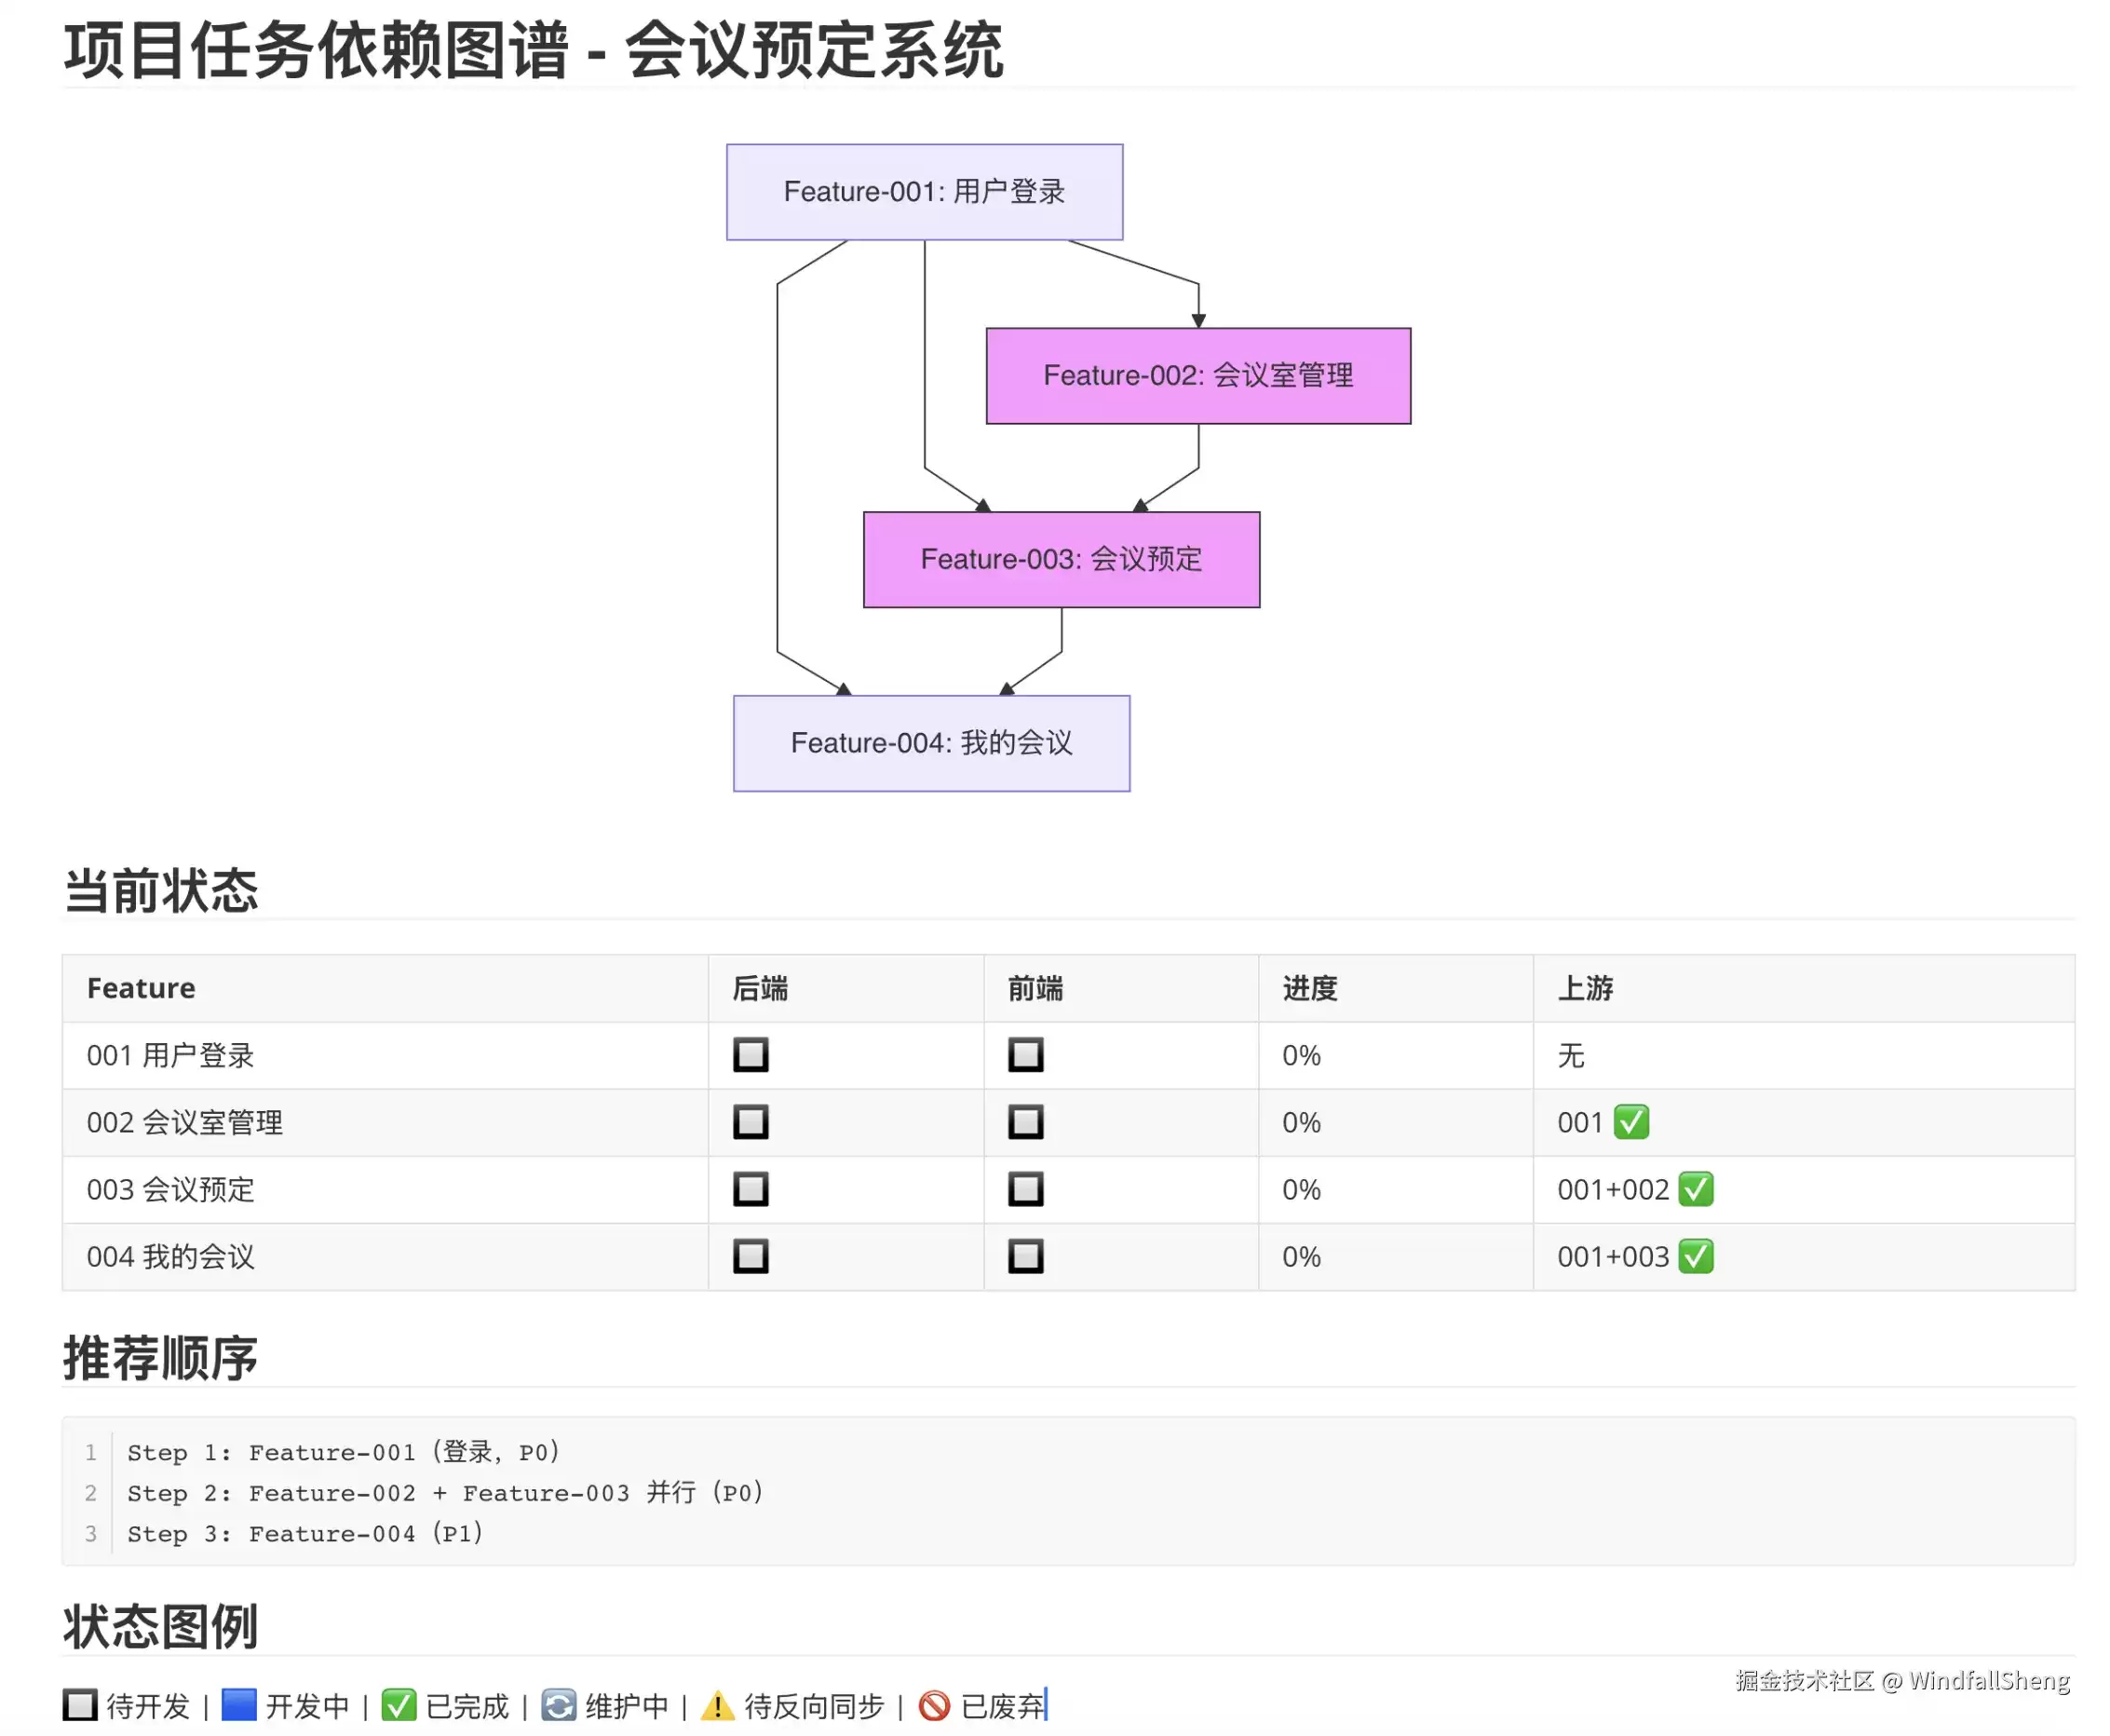Click the 前端 status box for 002 会议室管理
This screenshot has height=1736, width=2110.
pos(1025,1122)
